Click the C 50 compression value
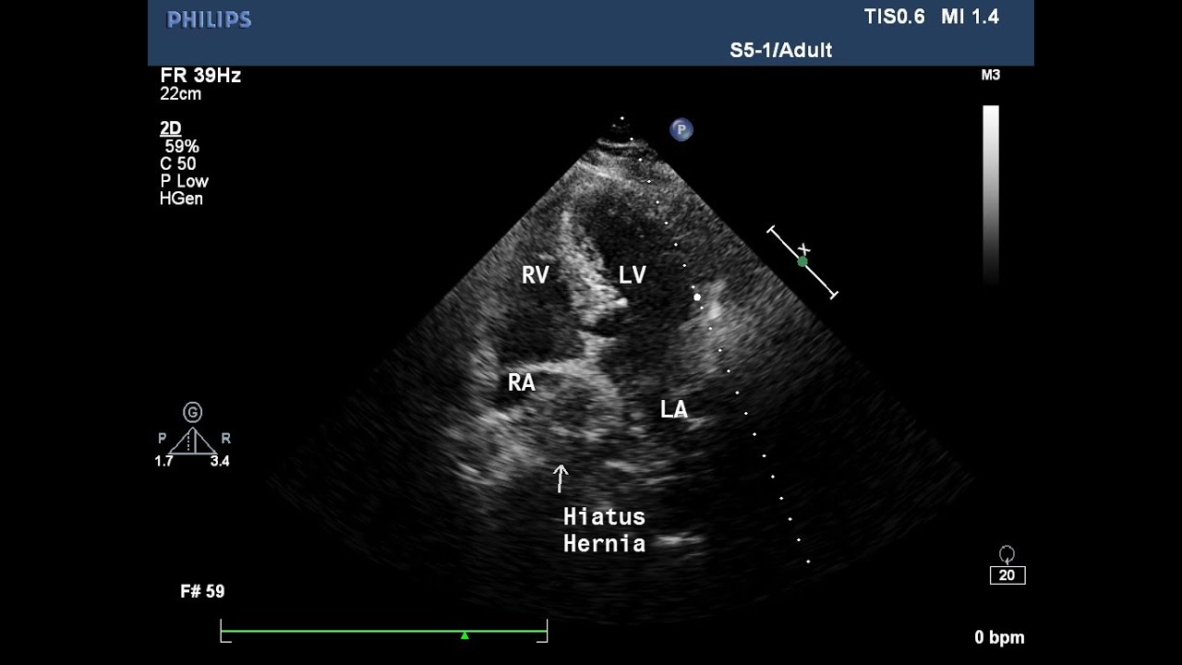This screenshot has height=665, width=1182. click(178, 164)
